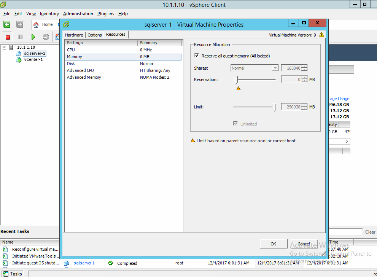Click the Limit slider handle
The image size is (377, 277).
(274, 107)
